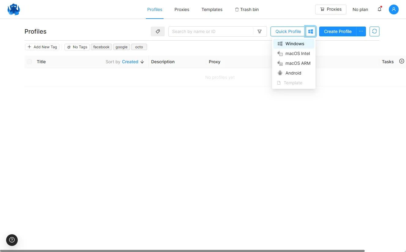The image size is (406, 252).
Task: Open the help question mark button
Action: 12,240
